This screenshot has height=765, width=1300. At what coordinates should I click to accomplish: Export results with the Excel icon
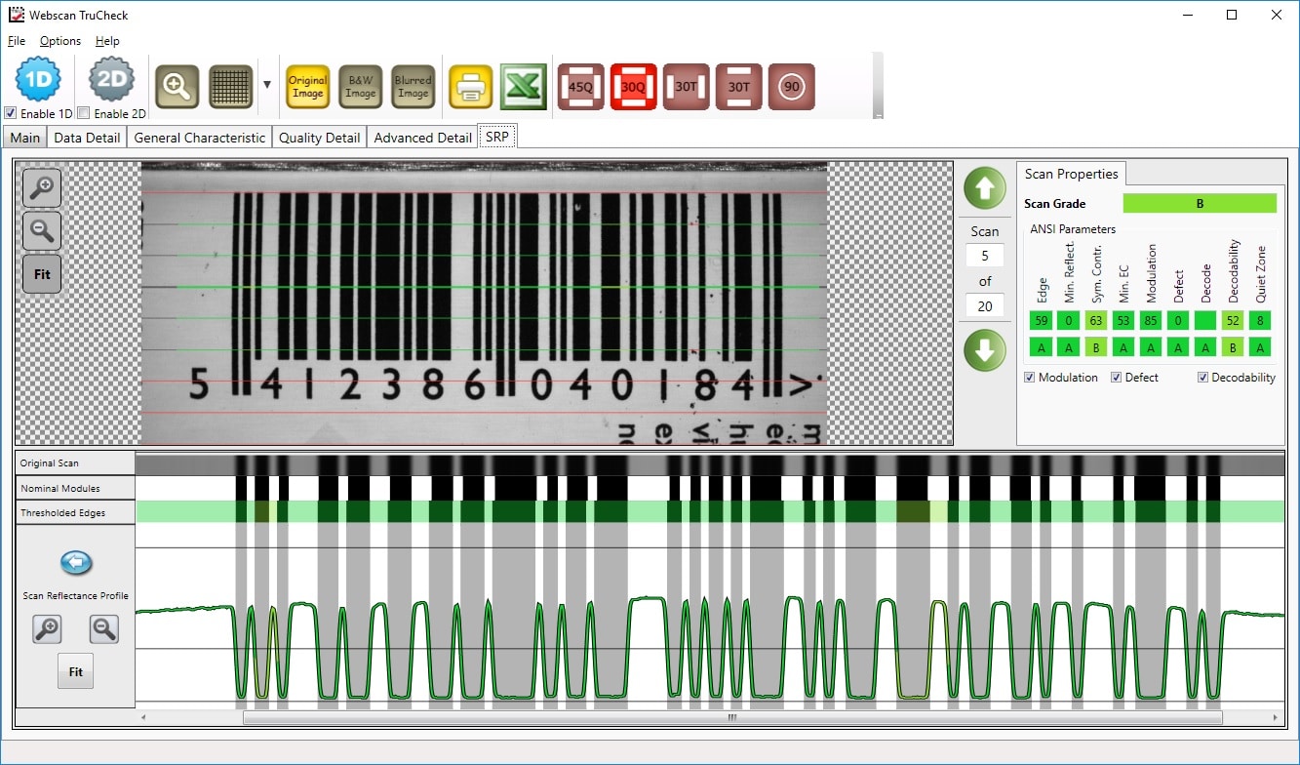524,87
